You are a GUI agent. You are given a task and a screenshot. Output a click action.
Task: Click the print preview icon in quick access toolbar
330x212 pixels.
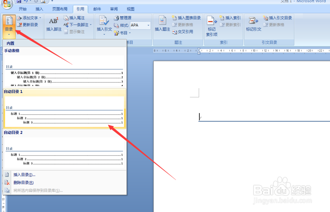click(43, 1)
